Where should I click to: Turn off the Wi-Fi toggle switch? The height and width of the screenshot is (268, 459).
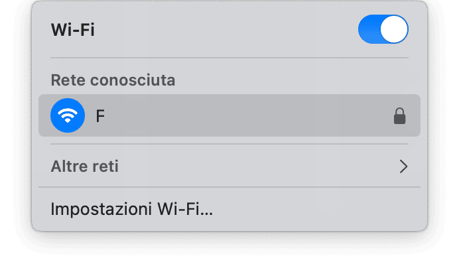coord(383,30)
